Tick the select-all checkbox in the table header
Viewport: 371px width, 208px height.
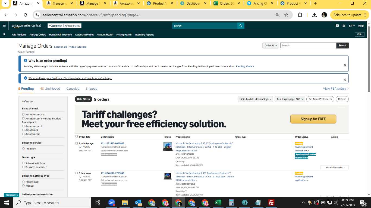(x=77, y=136)
